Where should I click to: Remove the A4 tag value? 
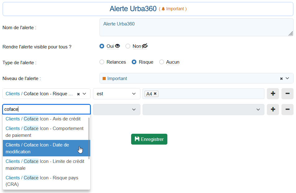(x=155, y=94)
